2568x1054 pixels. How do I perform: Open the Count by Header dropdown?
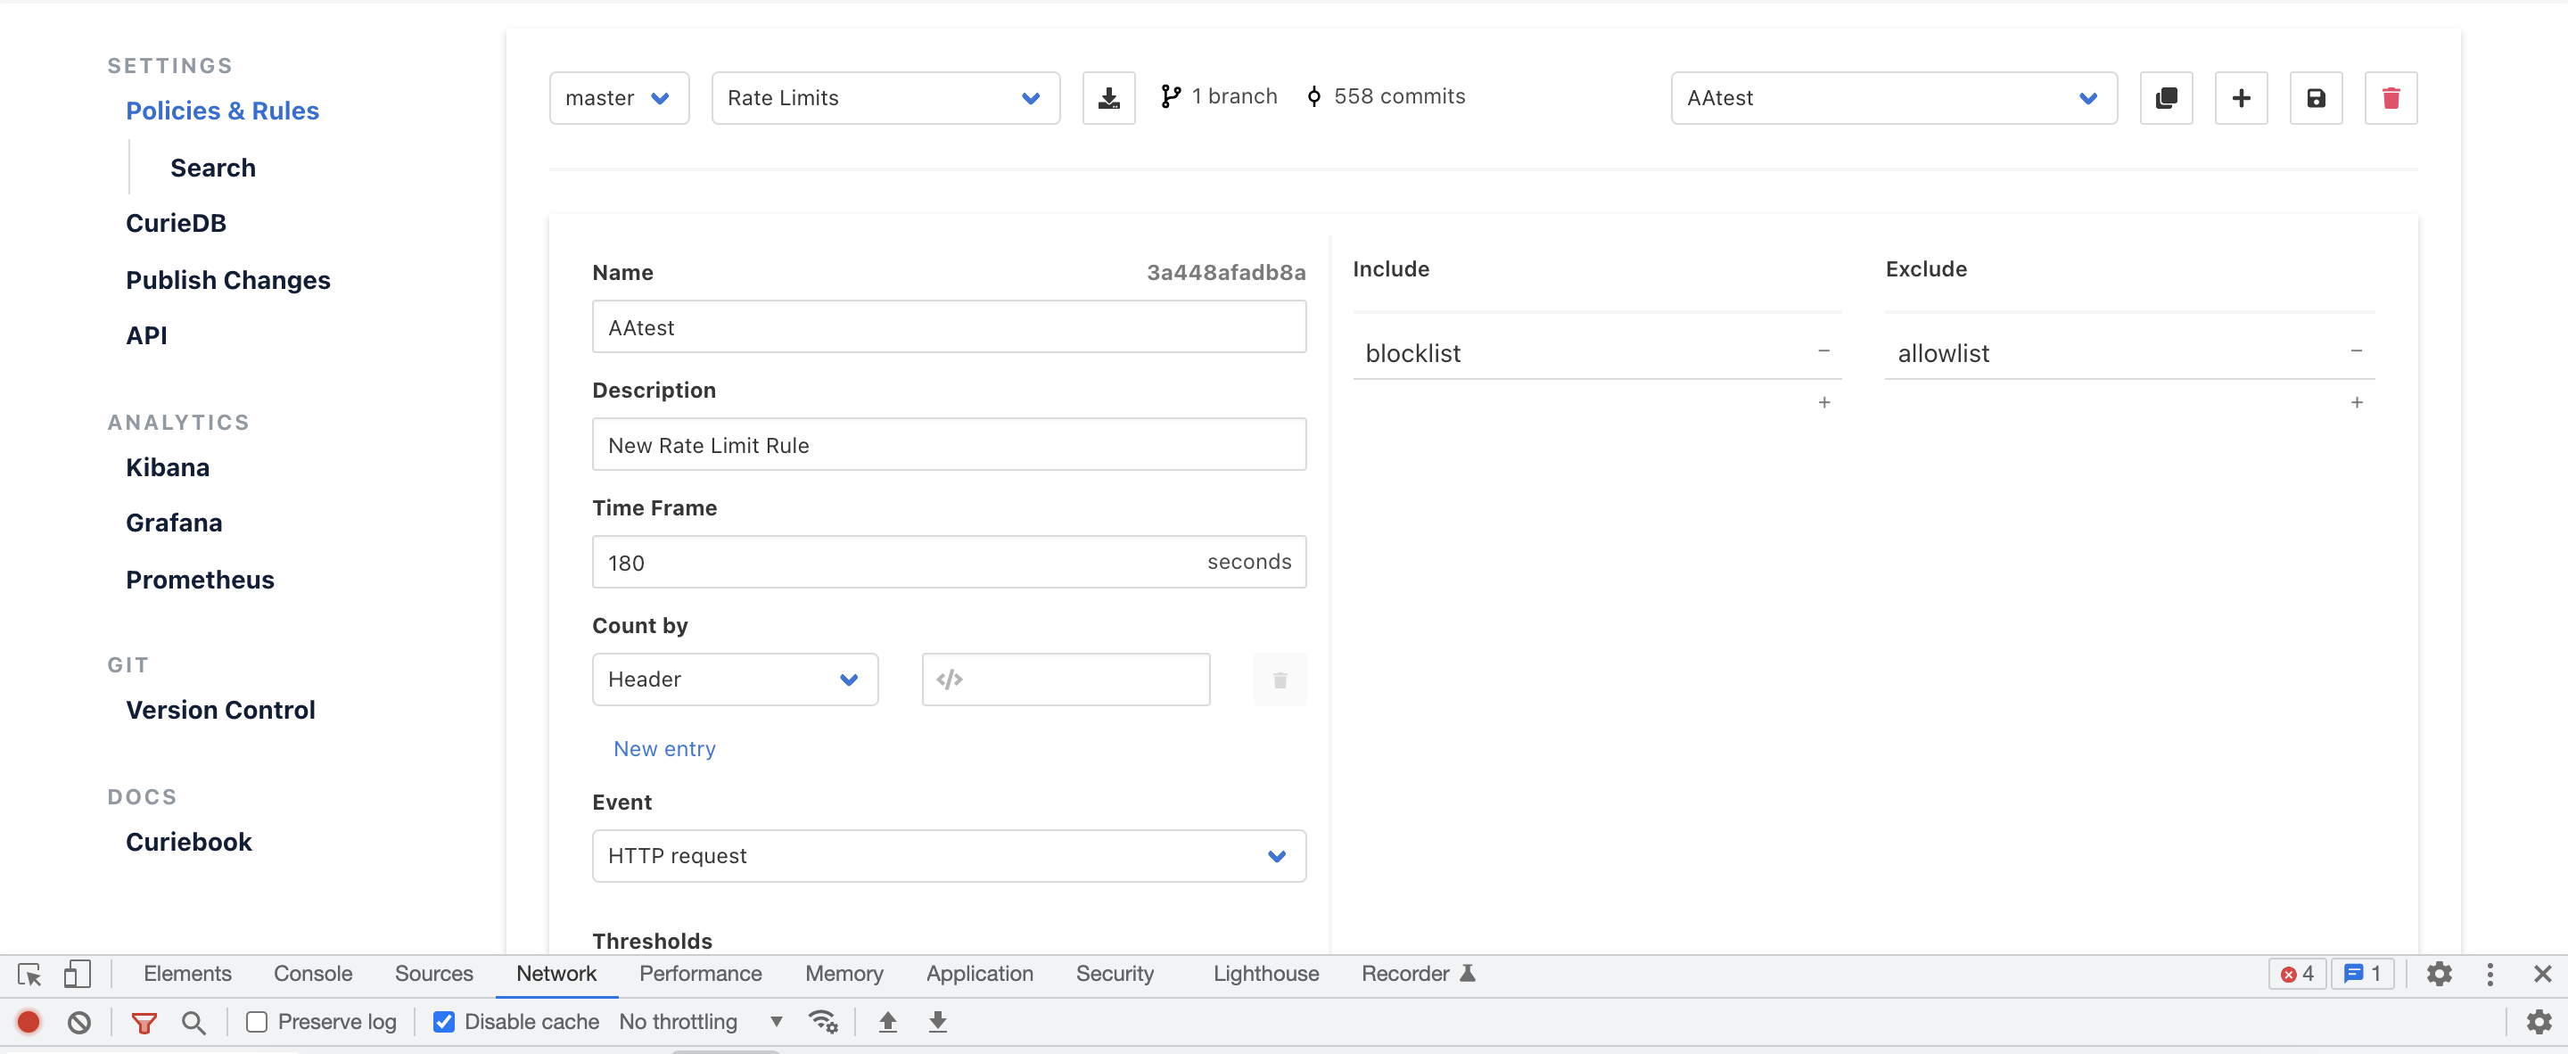pos(734,679)
